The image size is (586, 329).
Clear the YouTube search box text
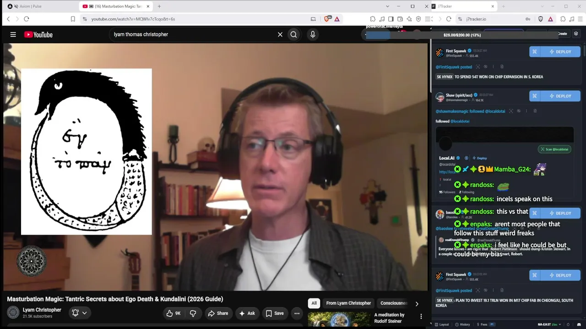(280, 34)
